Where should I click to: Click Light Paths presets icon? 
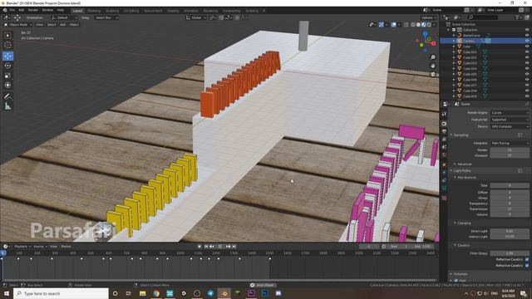(520, 171)
